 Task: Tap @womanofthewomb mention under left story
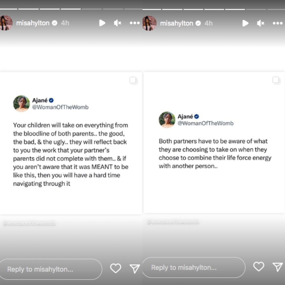tap(29, 224)
